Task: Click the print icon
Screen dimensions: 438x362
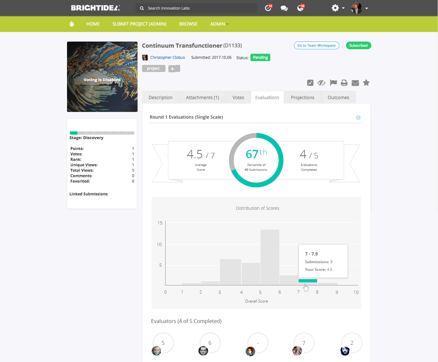Action: (344, 83)
